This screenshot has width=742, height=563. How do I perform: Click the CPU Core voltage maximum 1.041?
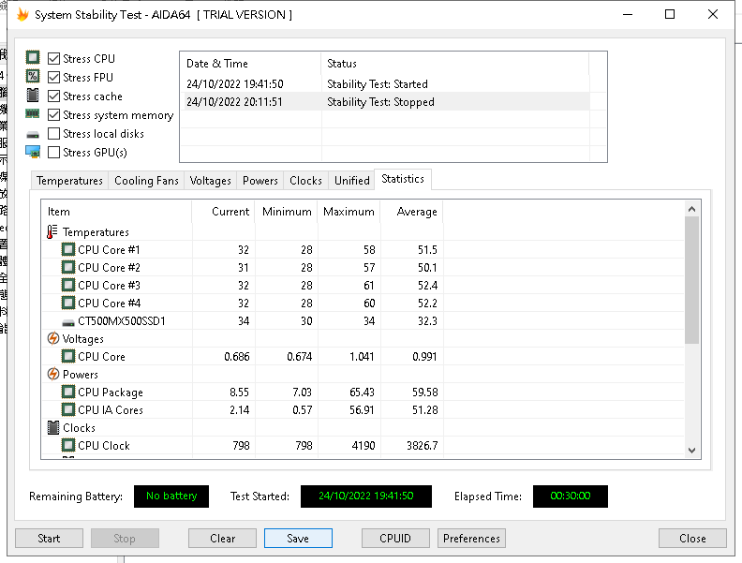coord(362,357)
